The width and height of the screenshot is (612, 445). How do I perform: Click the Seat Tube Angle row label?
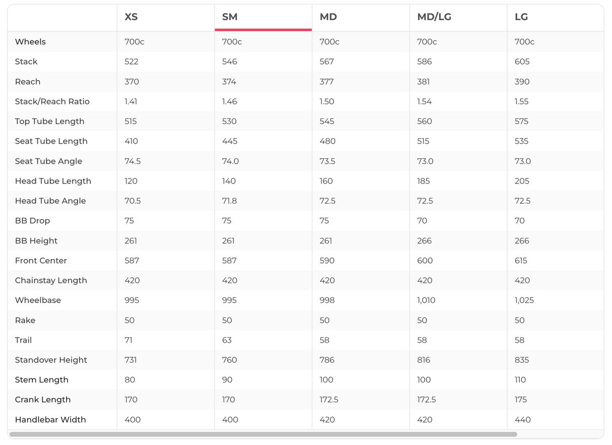(48, 161)
